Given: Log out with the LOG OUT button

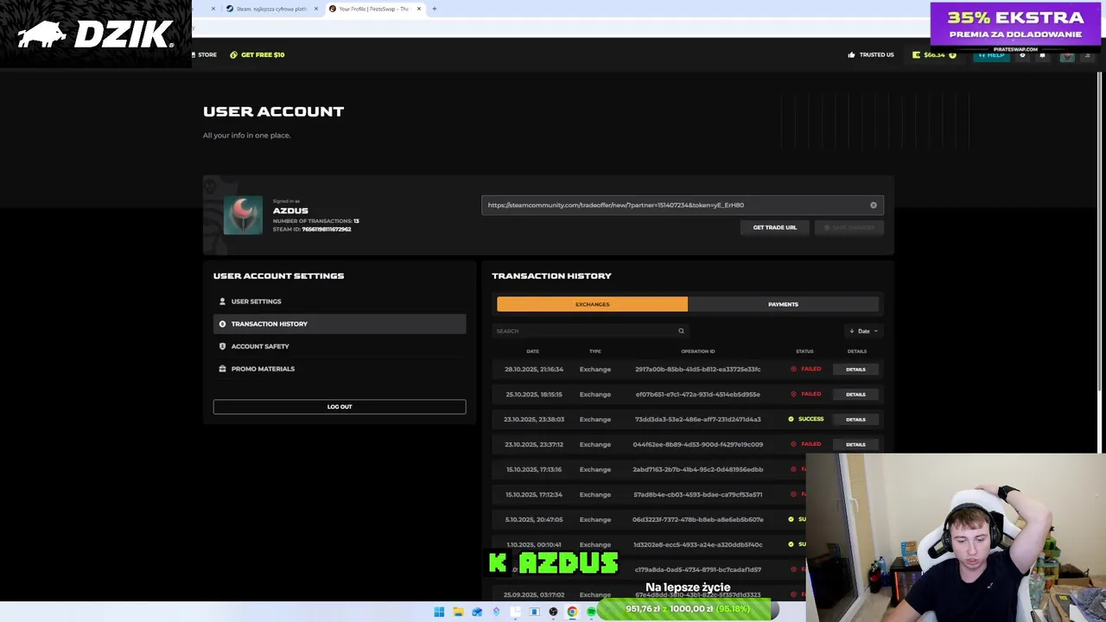Looking at the screenshot, I should pos(340,407).
